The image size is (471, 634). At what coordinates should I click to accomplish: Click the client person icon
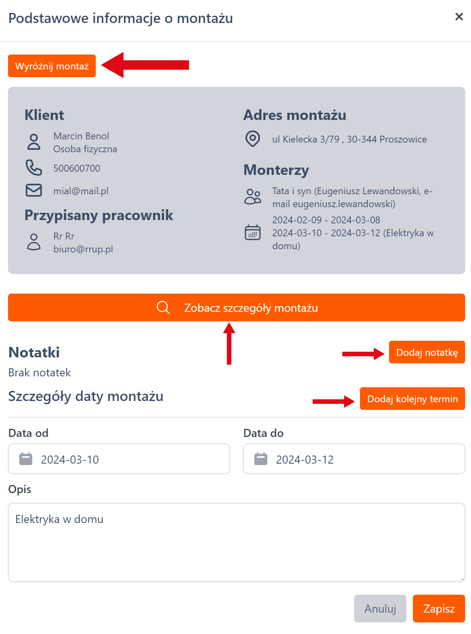click(34, 142)
